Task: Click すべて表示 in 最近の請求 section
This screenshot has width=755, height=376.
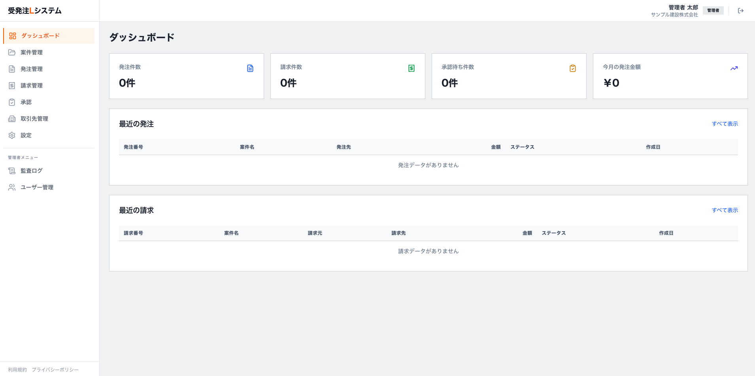Action: click(725, 210)
